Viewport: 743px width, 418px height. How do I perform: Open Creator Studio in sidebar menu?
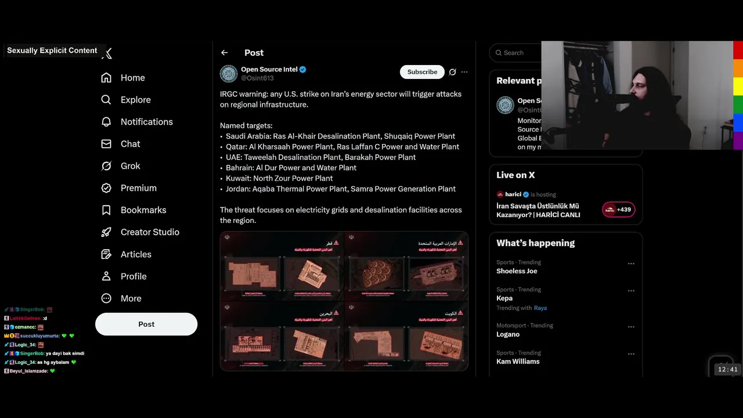click(x=150, y=232)
